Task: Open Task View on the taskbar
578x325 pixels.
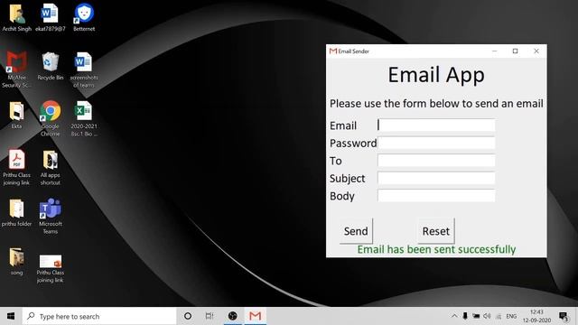Action: tap(210, 316)
